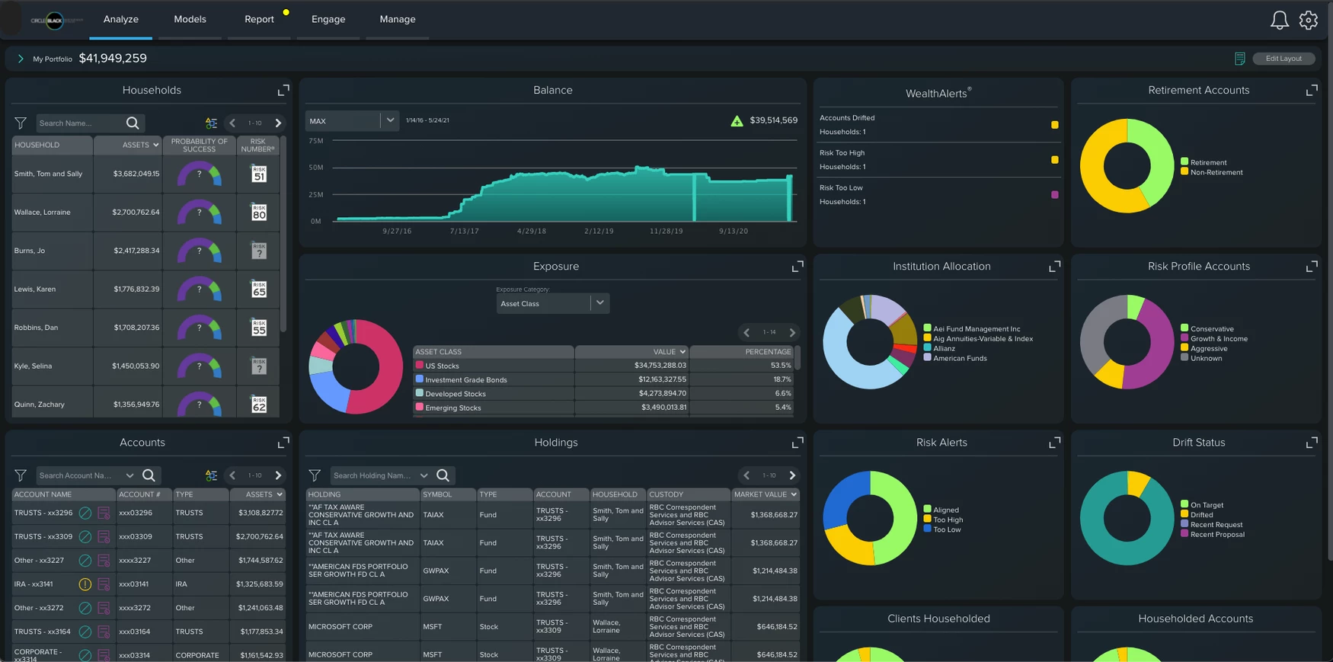Open the Engage tab
1333x662 pixels.
[x=328, y=20]
